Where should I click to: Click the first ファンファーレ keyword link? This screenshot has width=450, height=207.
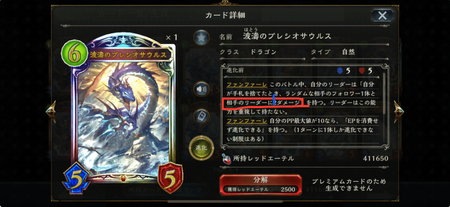[x=241, y=84]
